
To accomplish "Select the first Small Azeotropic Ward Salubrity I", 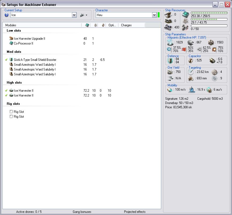I will point(35,65).
